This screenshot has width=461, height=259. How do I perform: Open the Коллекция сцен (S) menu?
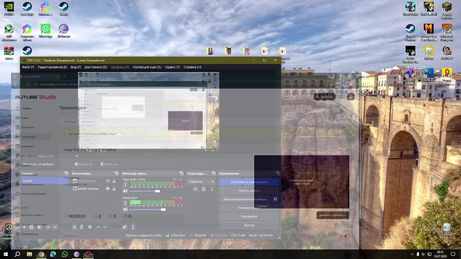147,67
